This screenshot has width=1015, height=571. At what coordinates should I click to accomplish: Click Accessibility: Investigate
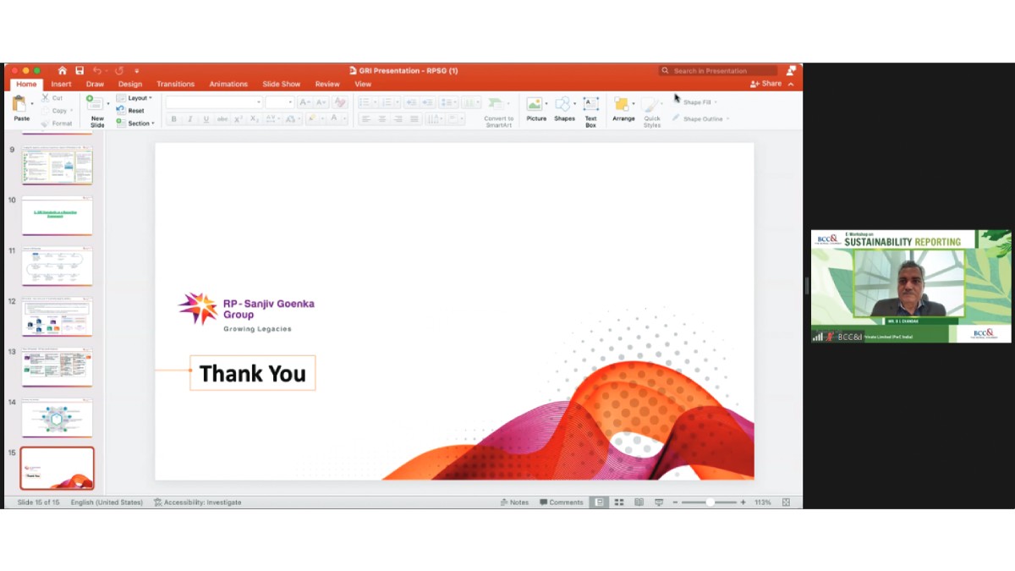(197, 502)
